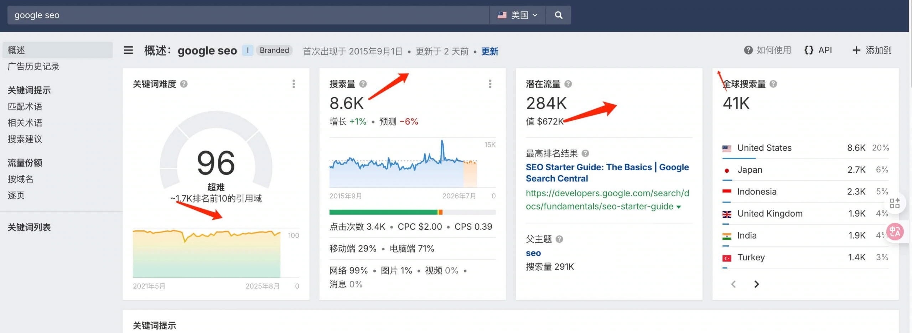Click the next page arrow under country list
912x333 pixels.
click(757, 284)
